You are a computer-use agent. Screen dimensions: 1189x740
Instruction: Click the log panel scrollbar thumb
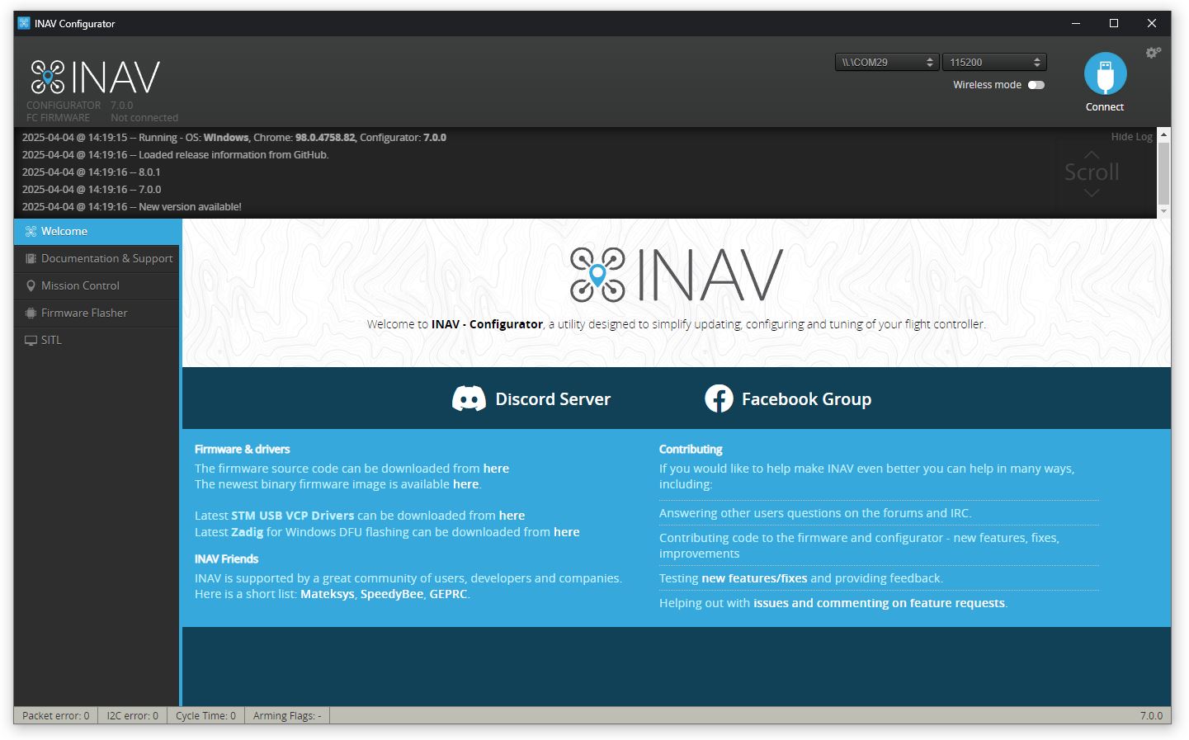1163,172
